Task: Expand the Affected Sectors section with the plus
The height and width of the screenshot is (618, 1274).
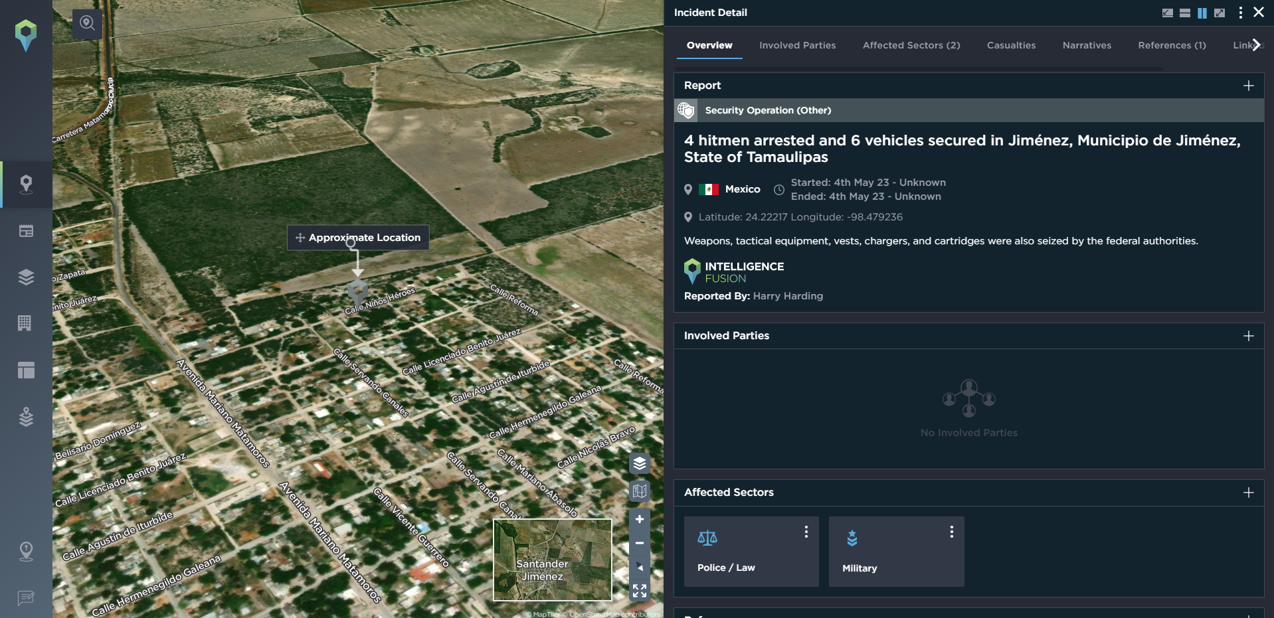Action: [1249, 493]
